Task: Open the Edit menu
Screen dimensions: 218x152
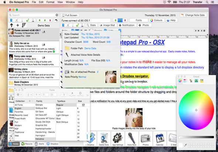Action: click(41, 2)
